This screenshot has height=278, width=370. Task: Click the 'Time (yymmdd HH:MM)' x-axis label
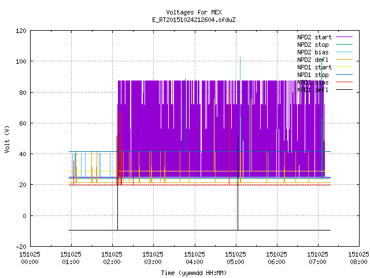(194, 273)
